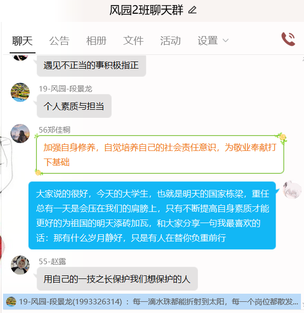The image size is (304, 313).
Task: Expand the 设置 dropdown chevron
Action: [225, 41]
